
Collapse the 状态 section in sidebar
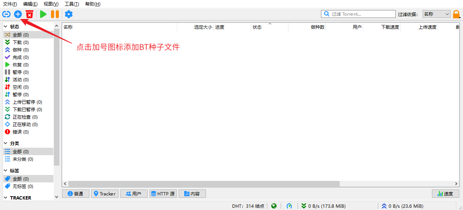point(6,27)
